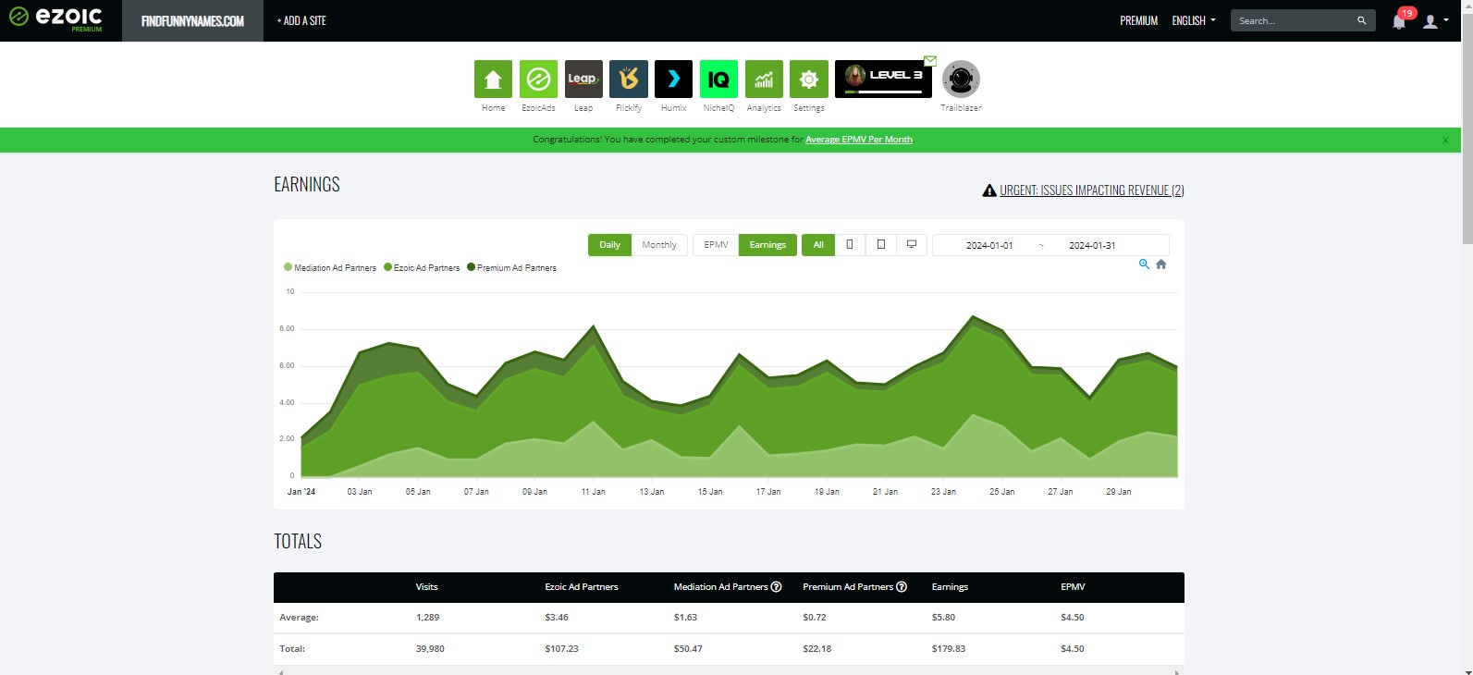This screenshot has width=1473, height=675.
Task: Filter chart by tablet device
Action: tap(881, 245)
